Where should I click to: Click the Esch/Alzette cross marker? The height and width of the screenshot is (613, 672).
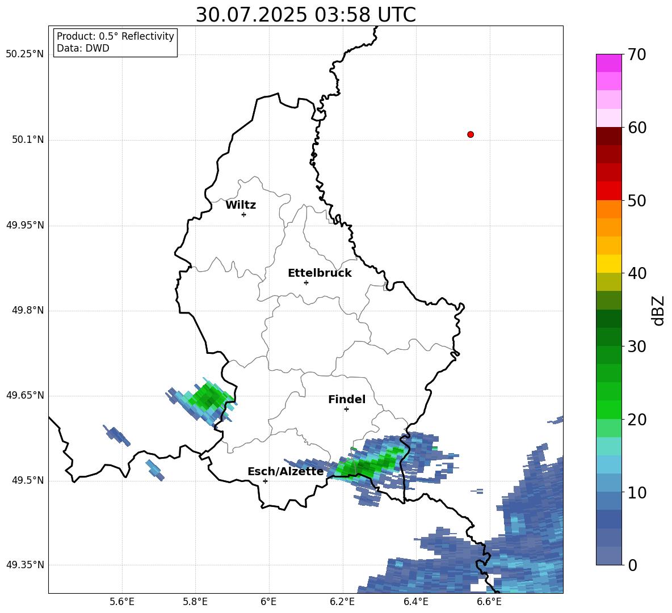pyautogui.click(x=265, y=481)
